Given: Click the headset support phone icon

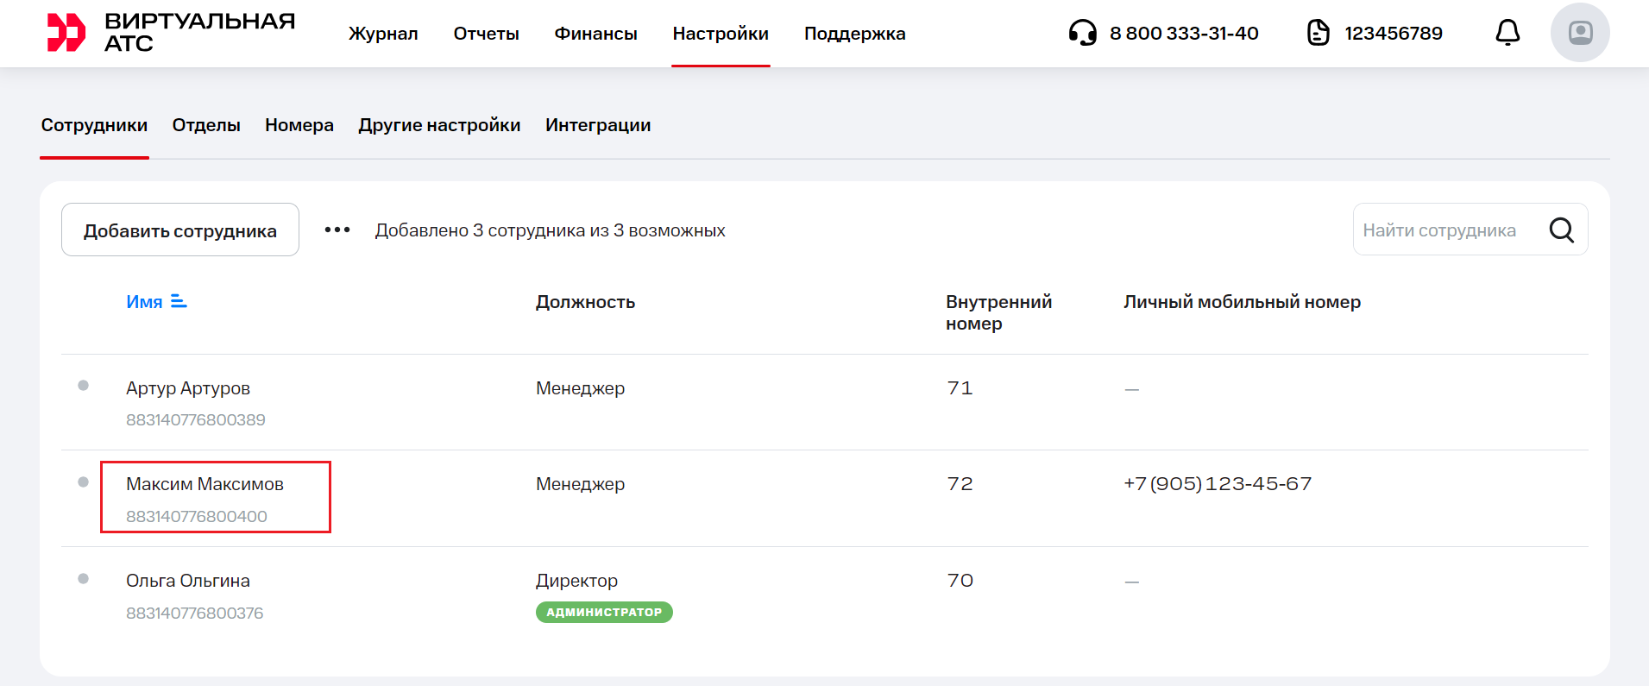Looking at the screenshot, I should [x=1082, y=33].
